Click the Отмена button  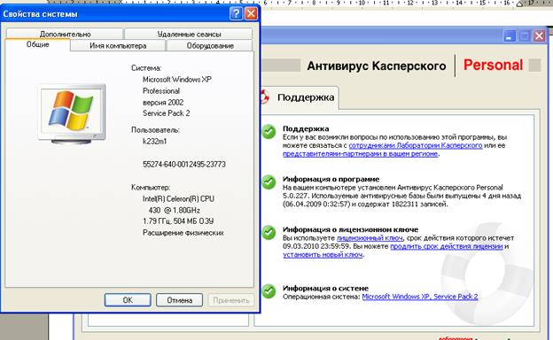click(x=180, y=300)
